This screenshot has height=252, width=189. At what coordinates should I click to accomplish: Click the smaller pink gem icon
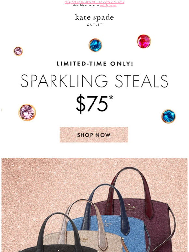click(18, 51)
